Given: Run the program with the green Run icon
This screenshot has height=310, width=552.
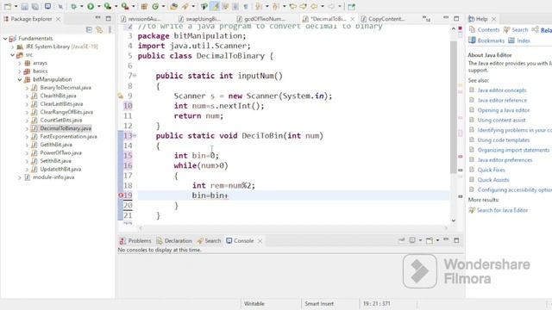Looking at the screenshot, I should point(91,6).
